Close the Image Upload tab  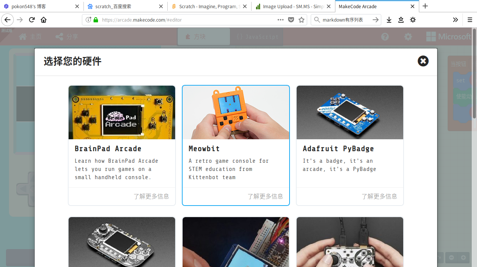(x=329, y=6)
